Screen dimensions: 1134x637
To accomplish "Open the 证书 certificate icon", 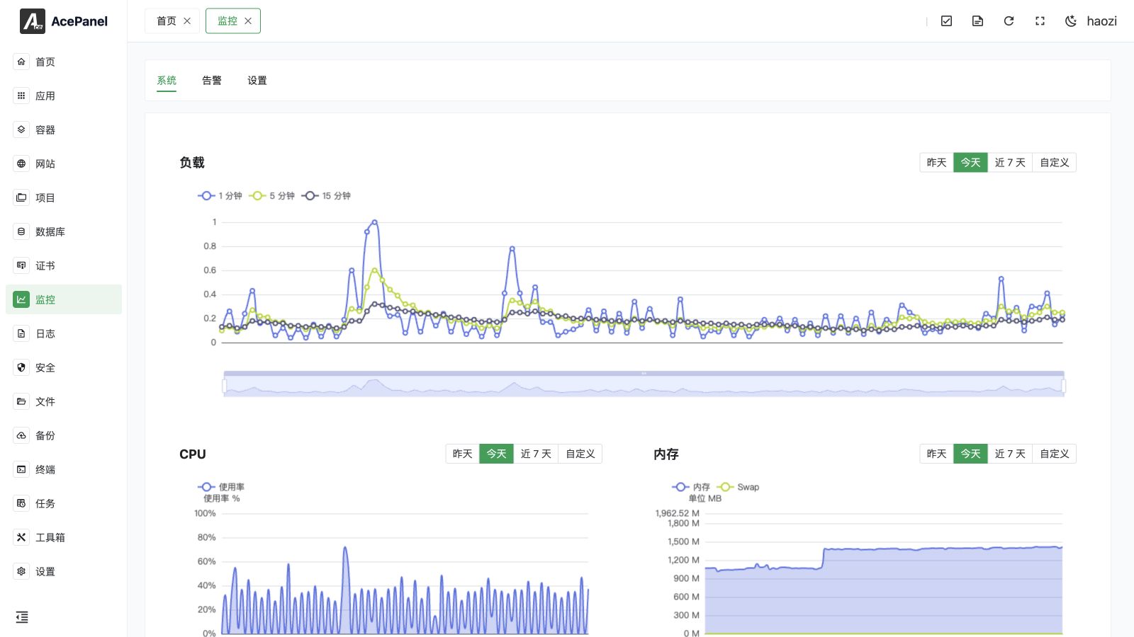I will (21, 265).
